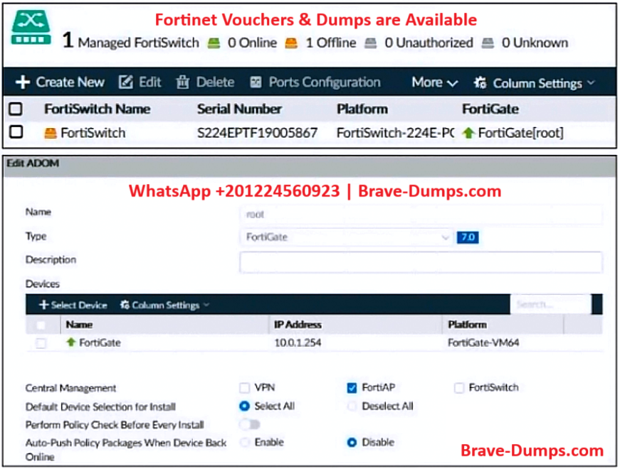Screen dimensions: 620x469
Task: Click the orange FortiSwitch device icon in row
Action: [50, 133]
